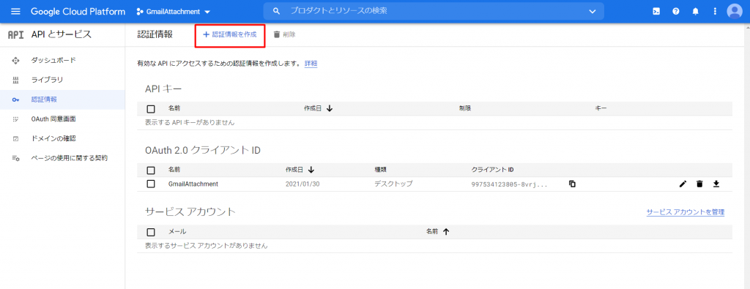Click the key icon for 認証情報

15,100
